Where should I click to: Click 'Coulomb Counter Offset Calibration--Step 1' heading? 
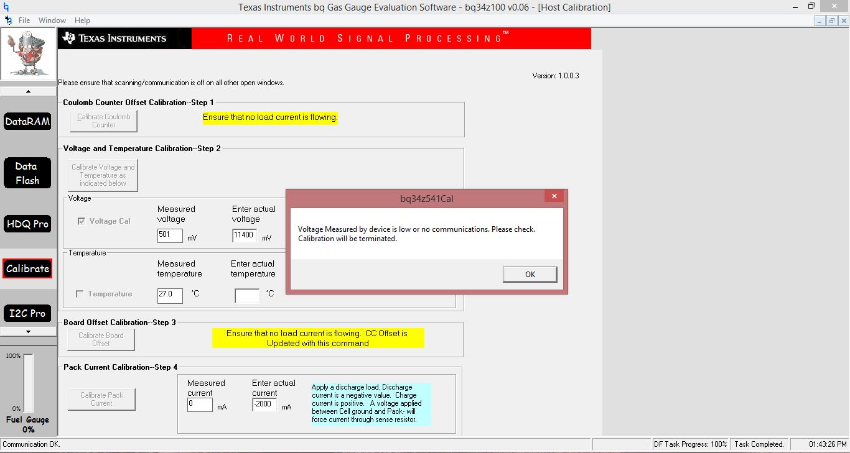138,102
